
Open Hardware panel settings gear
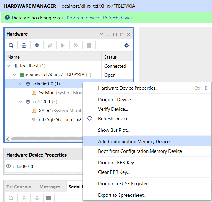coord(127,45)
